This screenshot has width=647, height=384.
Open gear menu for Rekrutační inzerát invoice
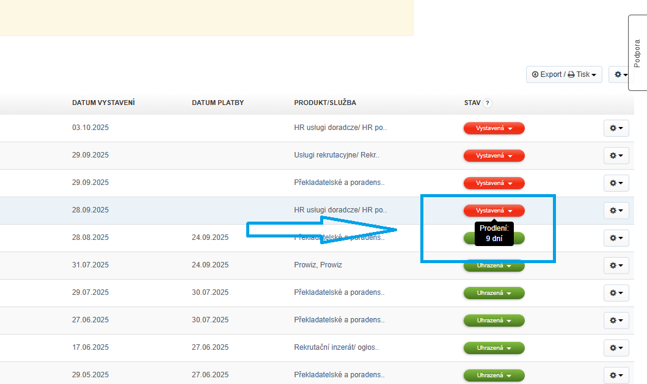click(616, 348)
